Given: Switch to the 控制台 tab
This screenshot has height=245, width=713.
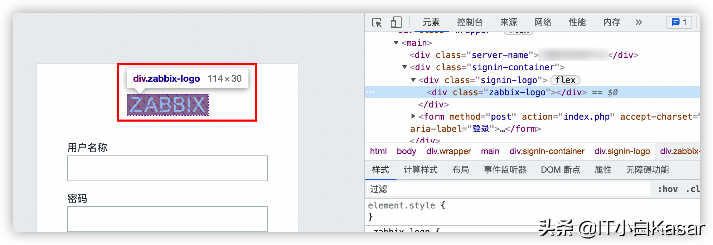Looking at the screenshot, I should [470, 22].
